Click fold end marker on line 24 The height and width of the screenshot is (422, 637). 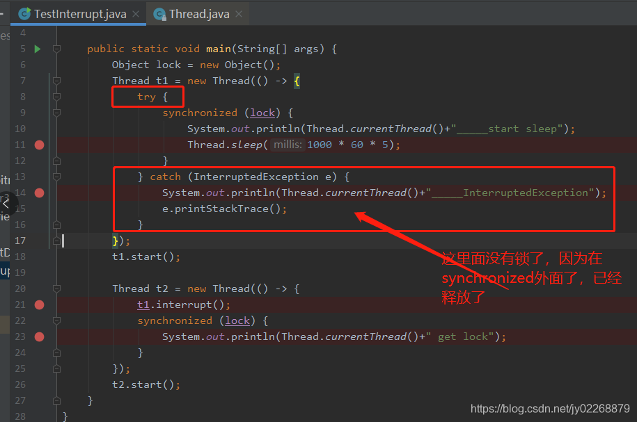tap(57, 352)
